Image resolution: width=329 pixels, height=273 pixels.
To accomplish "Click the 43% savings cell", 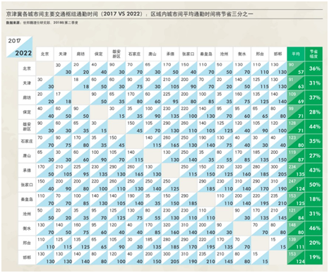I will (x=313, y=171).
